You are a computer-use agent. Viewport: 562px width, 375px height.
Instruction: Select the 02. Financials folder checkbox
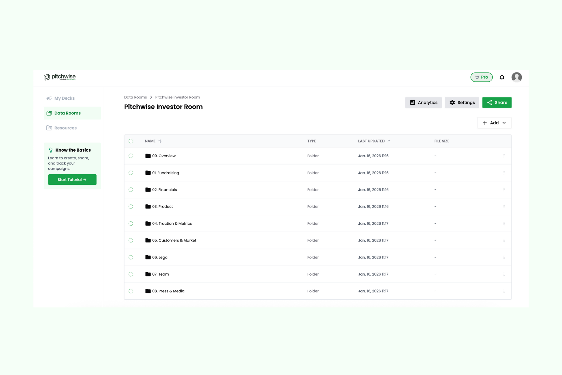click(x=131, y=189)
